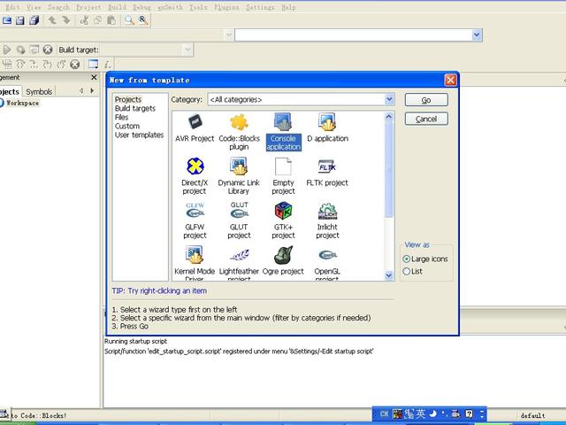This screenshot has height=425, width=566.
Task: Close the Management panel
Action: pos(94,77)
